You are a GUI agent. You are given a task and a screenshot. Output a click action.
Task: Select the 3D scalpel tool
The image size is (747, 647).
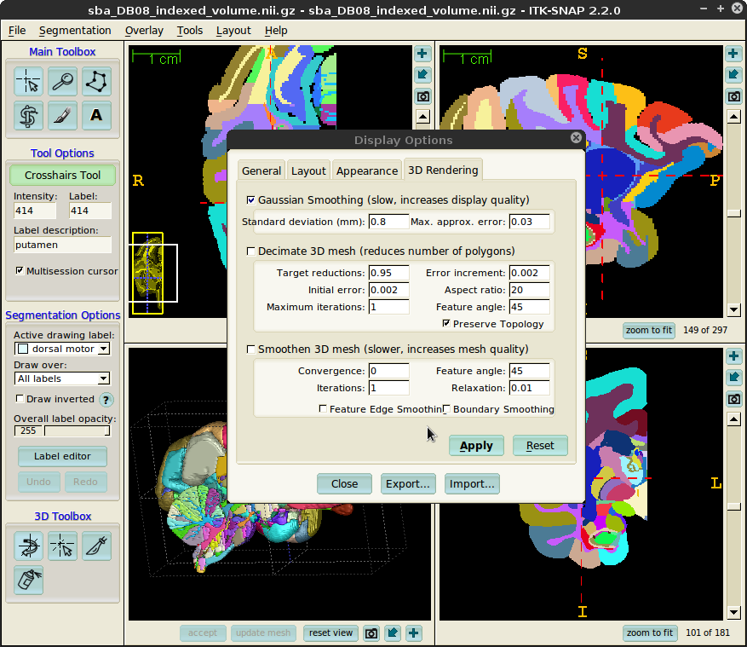coord(95,546)
